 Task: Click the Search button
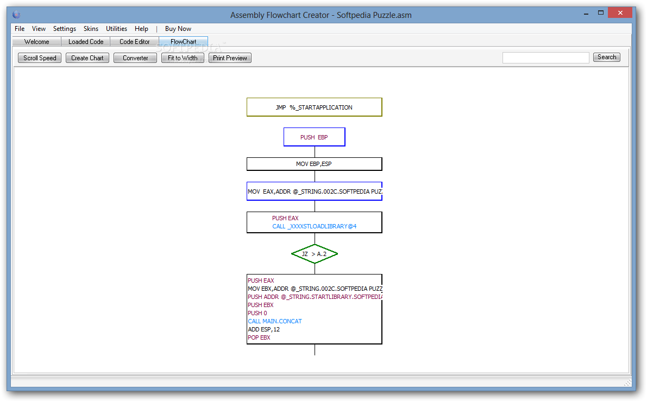click(x=607, y=58)
